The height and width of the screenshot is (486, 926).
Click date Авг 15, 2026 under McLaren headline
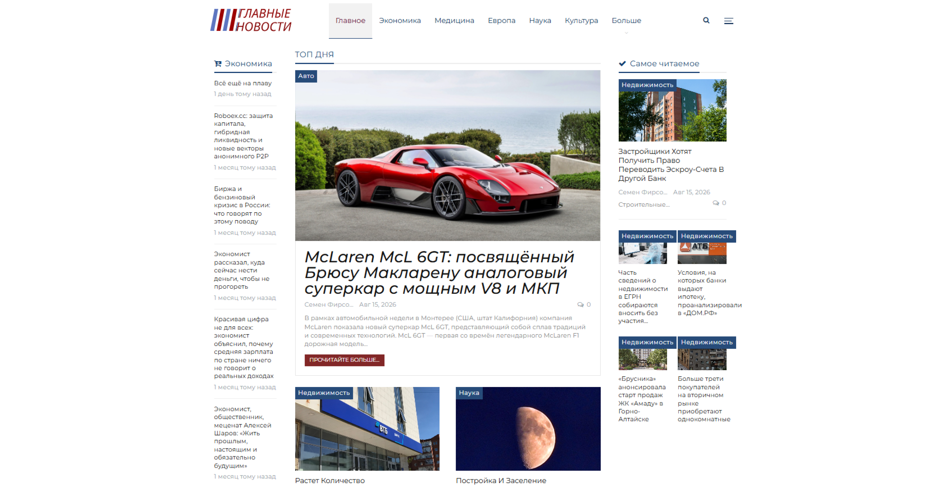pyautogui.click(x=377, y=304)
